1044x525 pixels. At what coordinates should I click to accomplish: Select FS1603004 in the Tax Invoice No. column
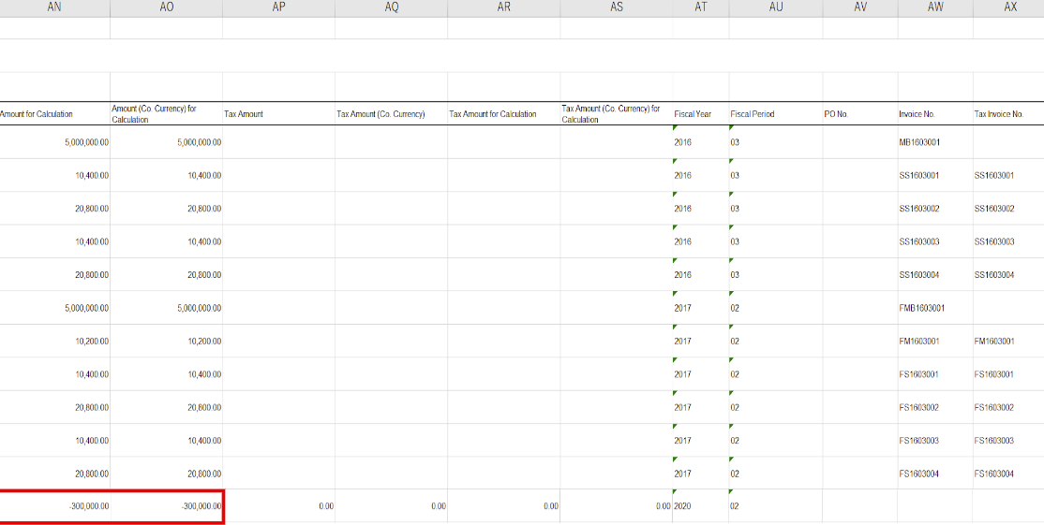1008,474
